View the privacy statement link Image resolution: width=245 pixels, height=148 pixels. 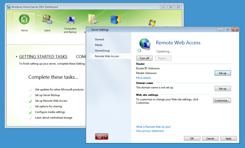point(150,131)
